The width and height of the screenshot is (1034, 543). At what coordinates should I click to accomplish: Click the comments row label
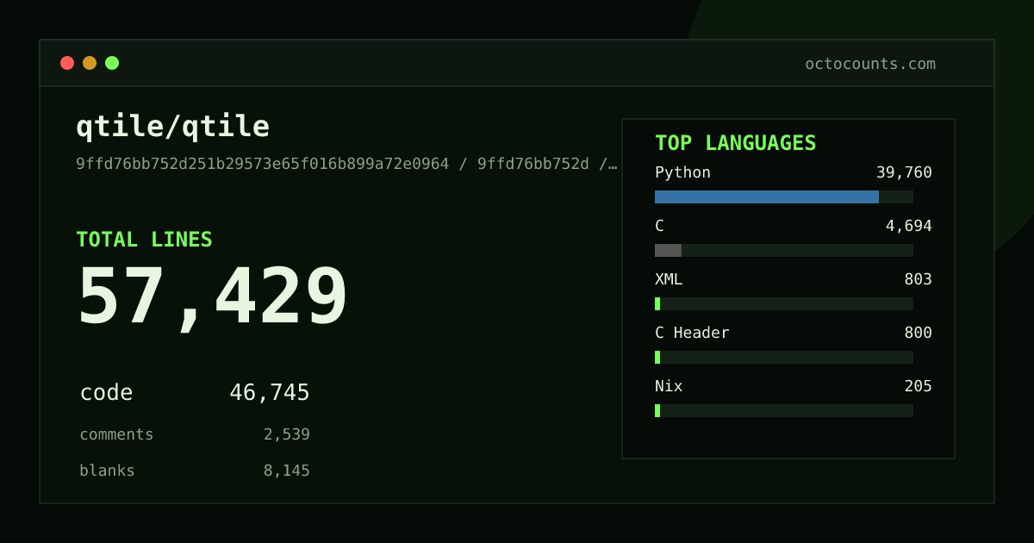(x=116, y=434)
